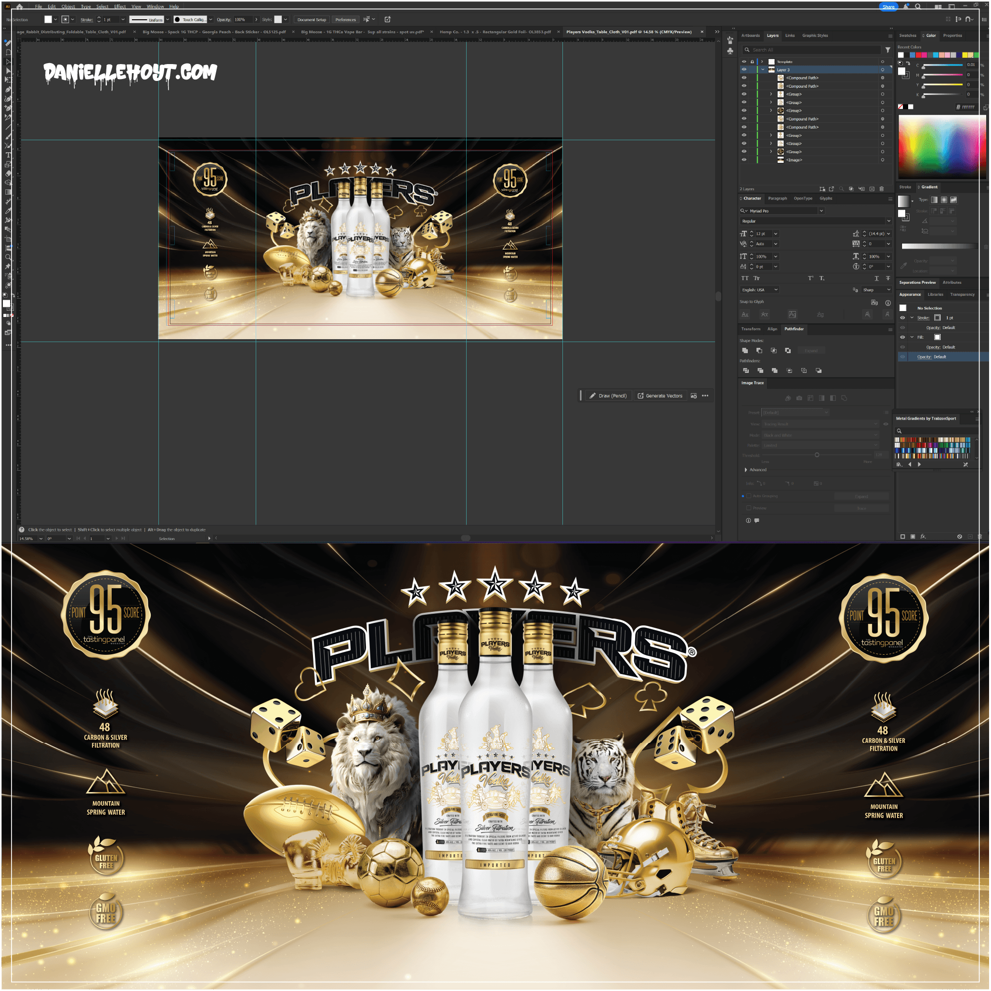Toggle Fill visibility in Appearance panel
Viewport: 991px width, 991px height.
pyautogui.click(x=902, y=337)
